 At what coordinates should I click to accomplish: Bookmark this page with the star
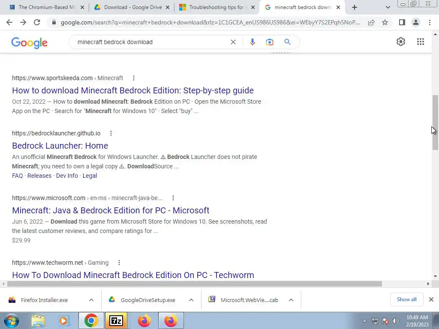385,22
